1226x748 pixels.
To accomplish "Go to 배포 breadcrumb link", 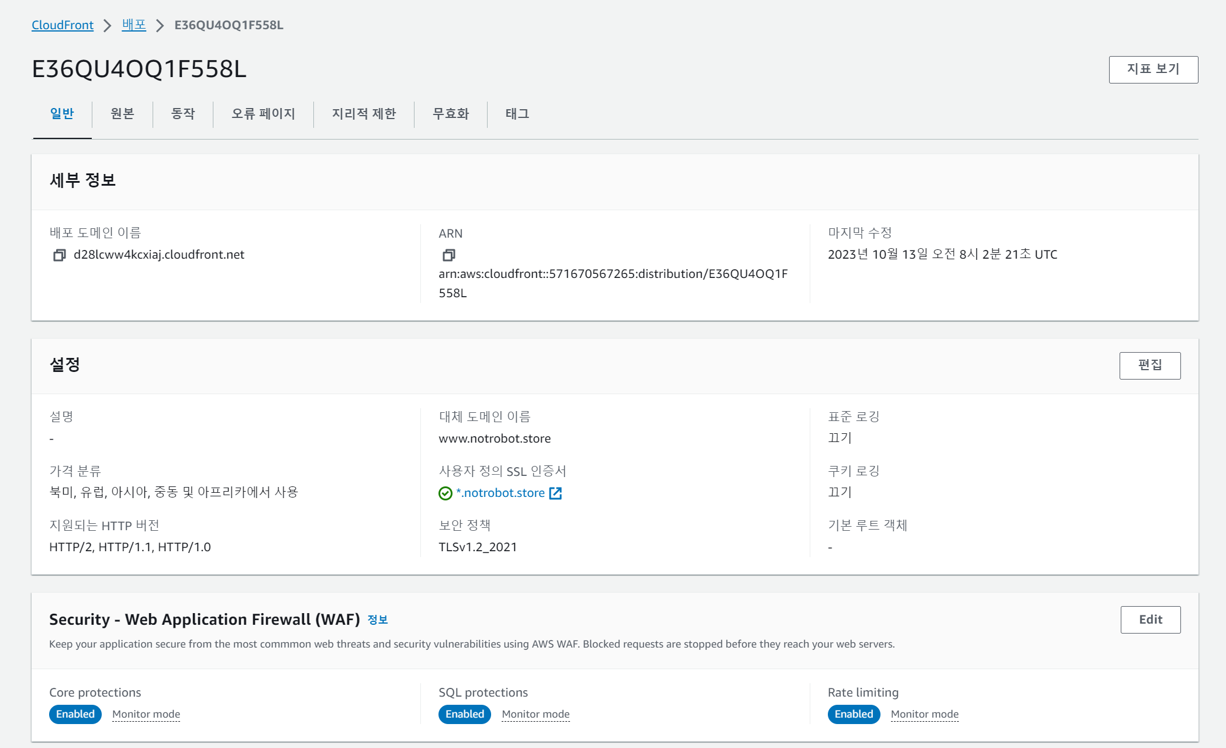I will tap(134, 25).
